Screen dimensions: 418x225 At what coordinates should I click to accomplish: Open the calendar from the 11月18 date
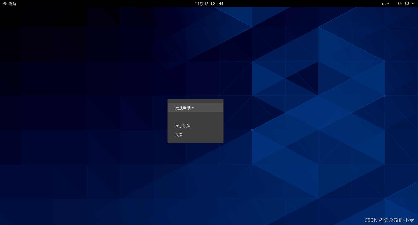coord(201,4)
